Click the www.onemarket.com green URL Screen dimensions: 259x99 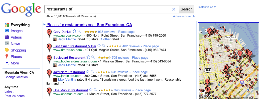[x=68, y=94]
